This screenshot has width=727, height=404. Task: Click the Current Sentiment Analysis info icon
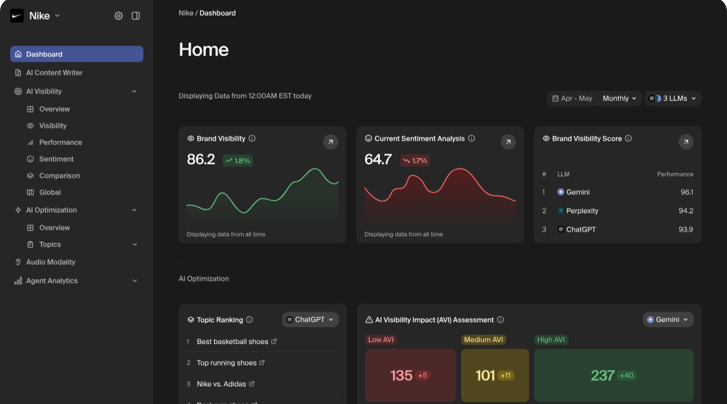[x=471, y=138]
